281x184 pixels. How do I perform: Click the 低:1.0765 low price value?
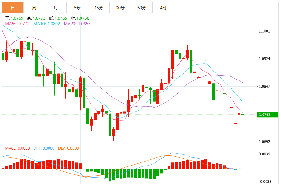pyautogui.click(x=58, y=18)
